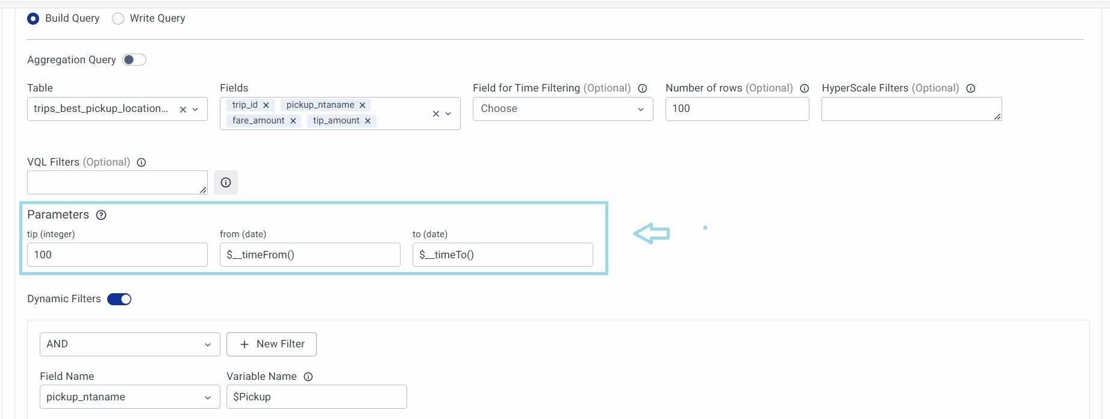Screen dimensions: 1110x419
Task: Add a New Filter
Action: 272,344
